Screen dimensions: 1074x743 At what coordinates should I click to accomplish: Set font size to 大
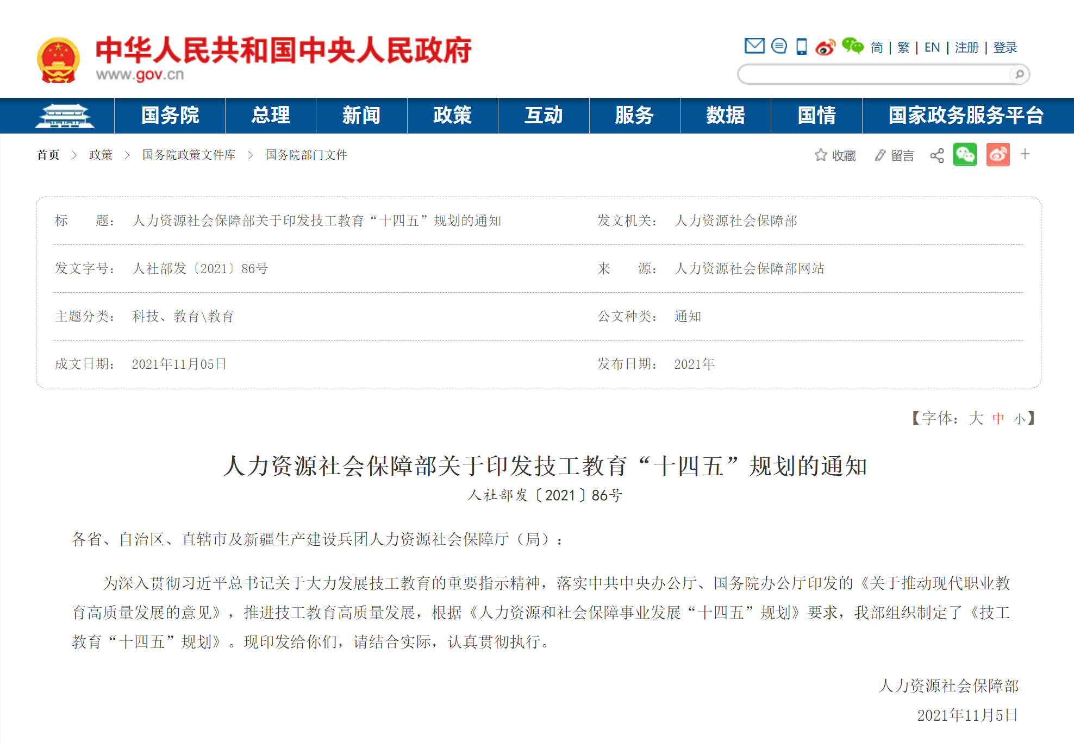pyautogui.click(x=976, y=418)
